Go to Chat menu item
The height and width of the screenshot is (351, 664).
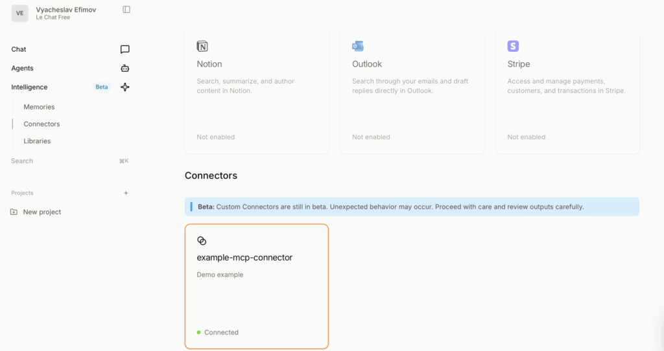[x=19, y=49]
